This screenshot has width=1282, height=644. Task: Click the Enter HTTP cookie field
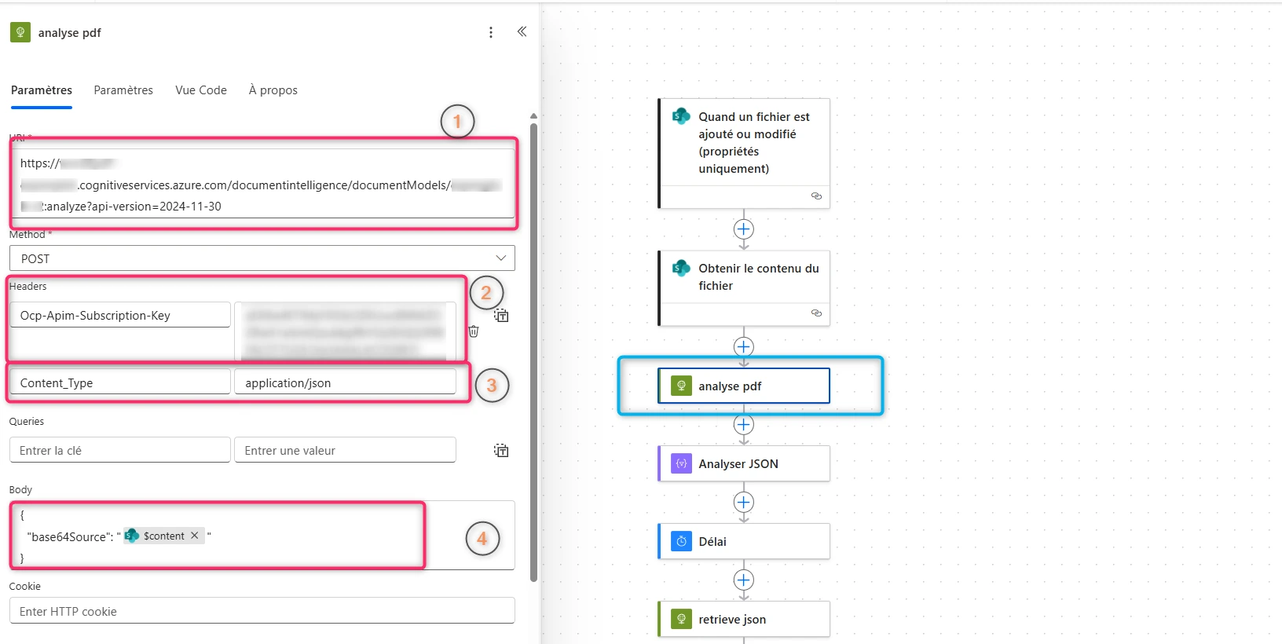point(262,611)
